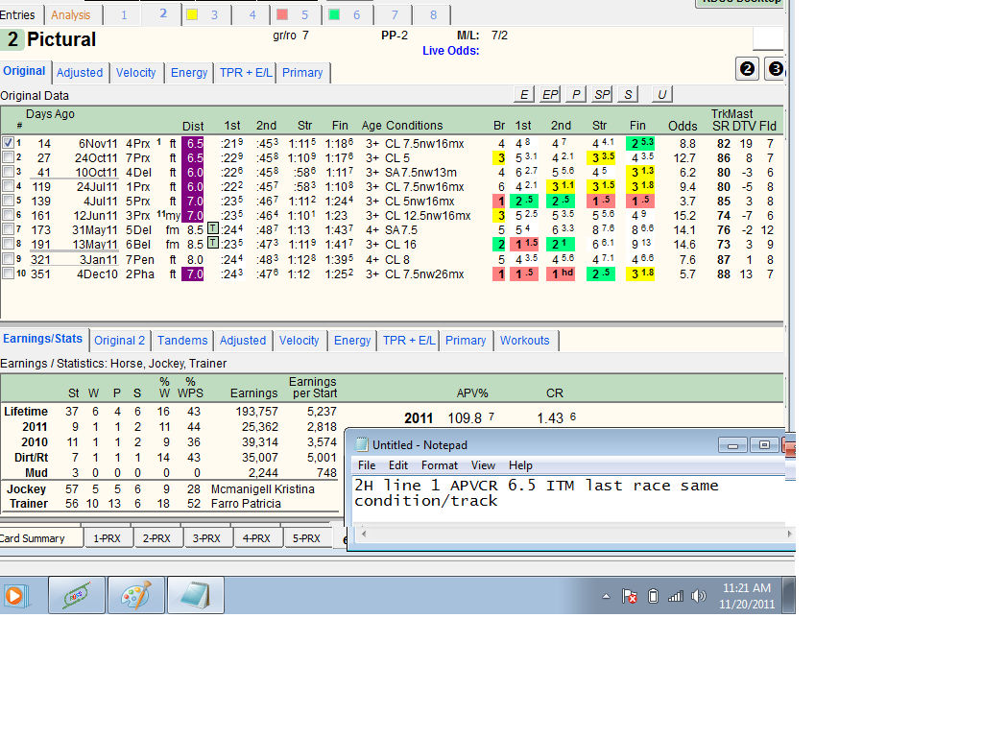The height and width of the screenshot is (737, 983).
Task: Click the T marker on 31May11 row
Action: 213,228
